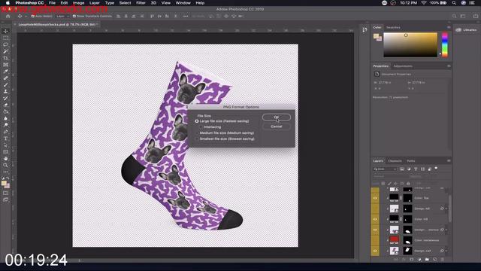Select the Magic Wand tool
This screenshot has width=481, height=271.
point(5,51)
